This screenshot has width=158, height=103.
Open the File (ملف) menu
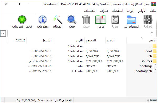153,11
